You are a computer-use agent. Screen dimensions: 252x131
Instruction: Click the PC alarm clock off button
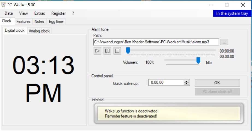[217, 92]
